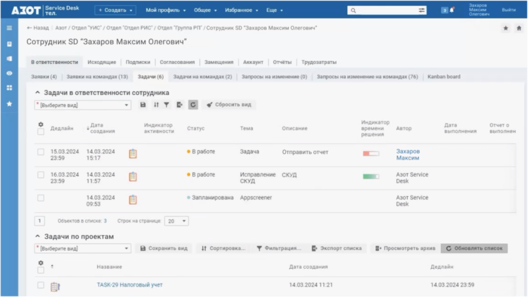Switch to the Kanban board tab
Viewport: 528px width, 297px height.
coord(443,77)
